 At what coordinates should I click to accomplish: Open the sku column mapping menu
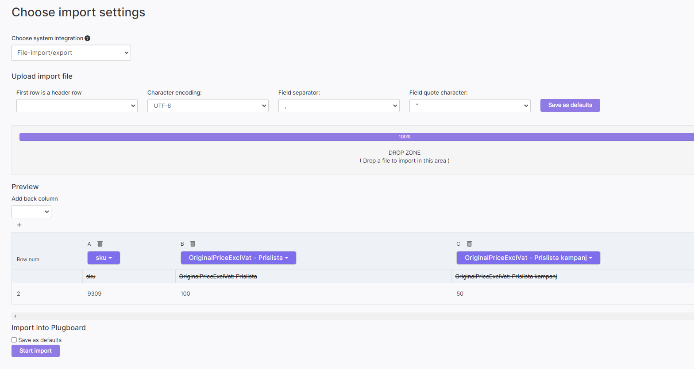click(x=104, y=258)
